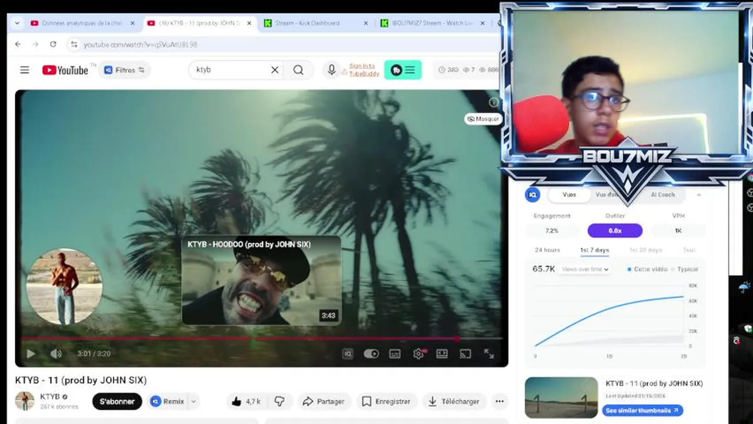The height and width of the screenshot is (424, 753).
Task: Clear the 'ktyb' search text with X
Action: click(275, 70)
